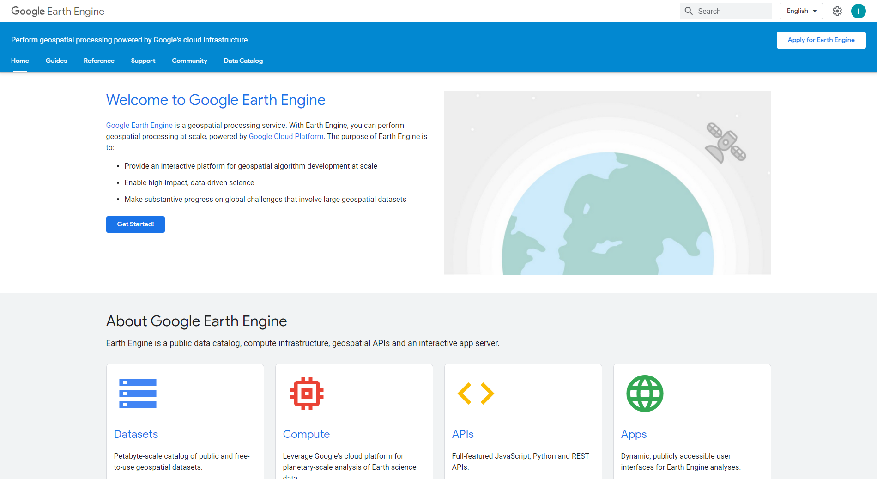Click the Earth and satellite illustration
Viewport: 877px width, 479px height.
[608, 183]
